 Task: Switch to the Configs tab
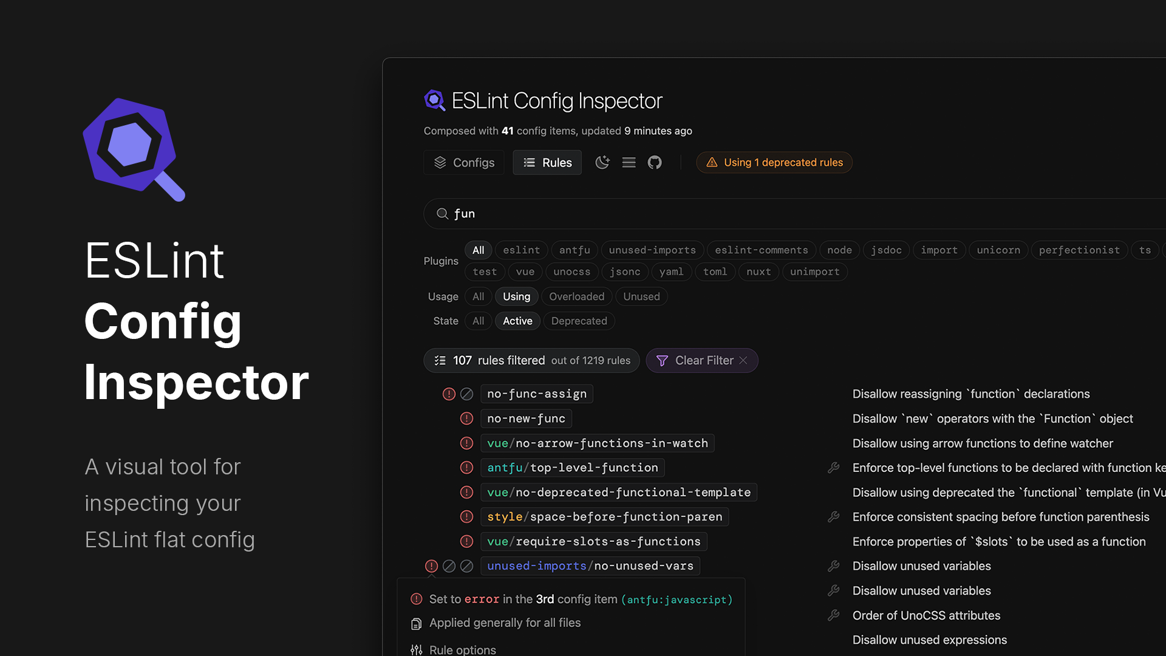465,163
